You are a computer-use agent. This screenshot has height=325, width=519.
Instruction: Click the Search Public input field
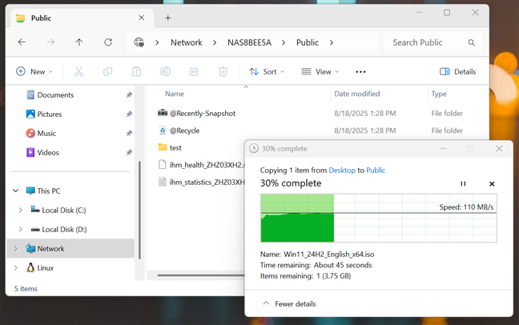[424, 42]
